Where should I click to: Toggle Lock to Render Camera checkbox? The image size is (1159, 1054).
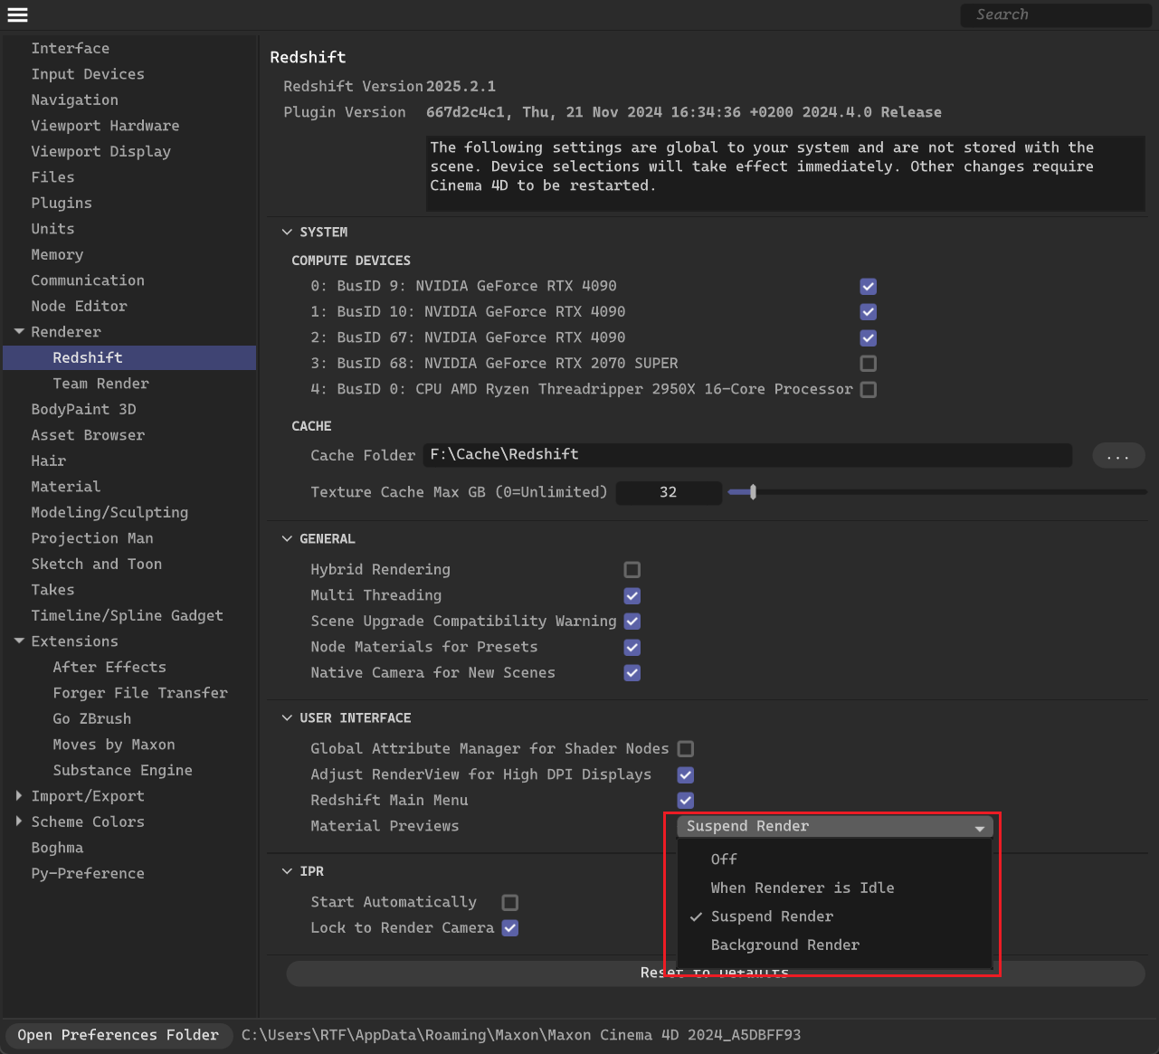coord(510,928)
